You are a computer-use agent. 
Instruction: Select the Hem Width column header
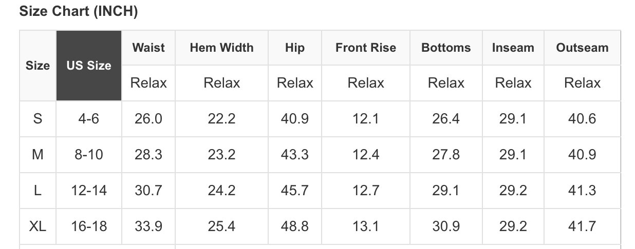click(x=221, y=48)
